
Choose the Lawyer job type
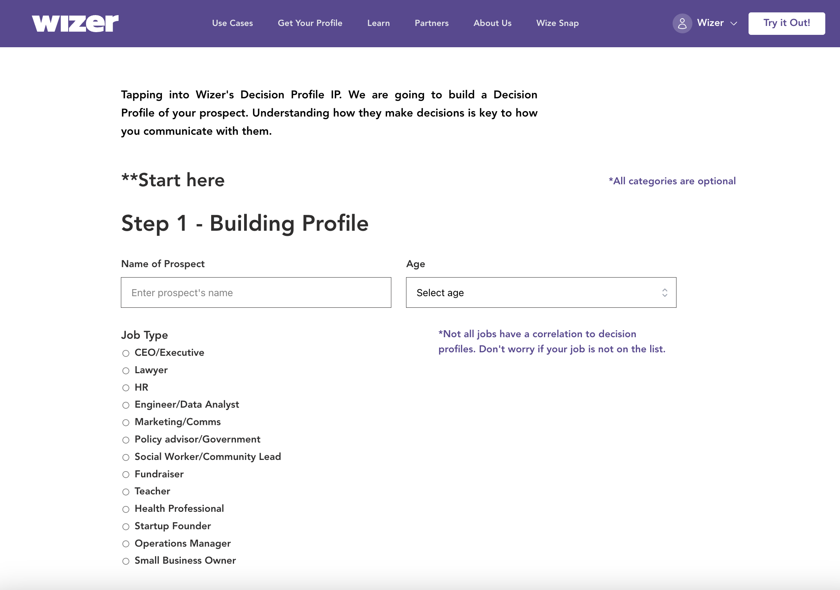point(126,370)
